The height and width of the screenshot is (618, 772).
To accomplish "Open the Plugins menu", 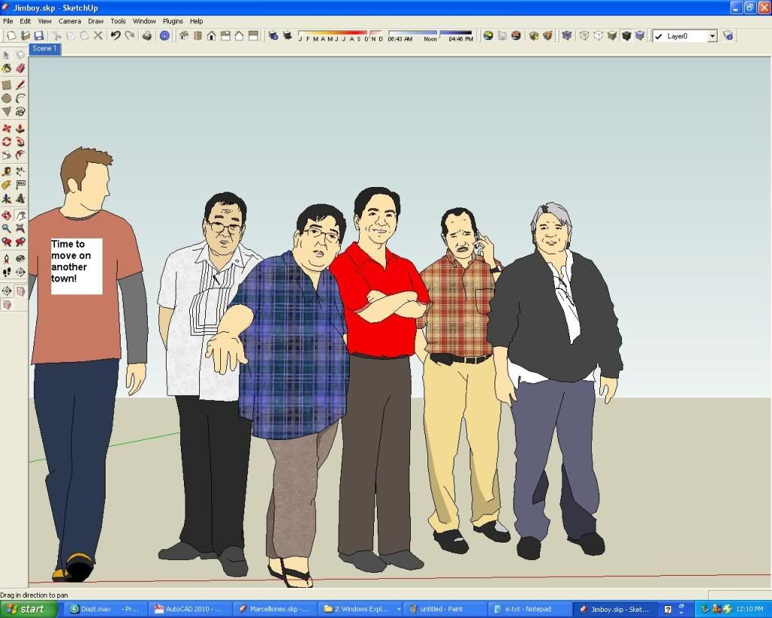I will [x=173, y=21].
